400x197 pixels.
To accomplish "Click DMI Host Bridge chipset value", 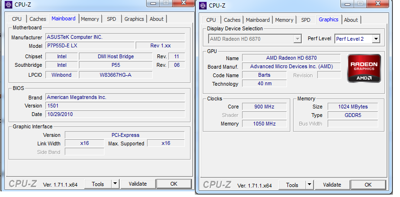I will (115, 56).
